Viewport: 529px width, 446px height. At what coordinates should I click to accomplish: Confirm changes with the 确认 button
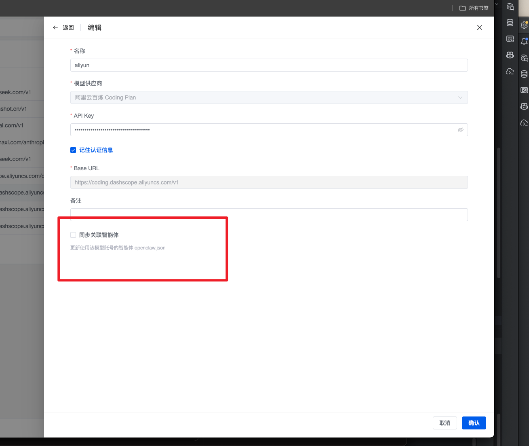point(474,423)
